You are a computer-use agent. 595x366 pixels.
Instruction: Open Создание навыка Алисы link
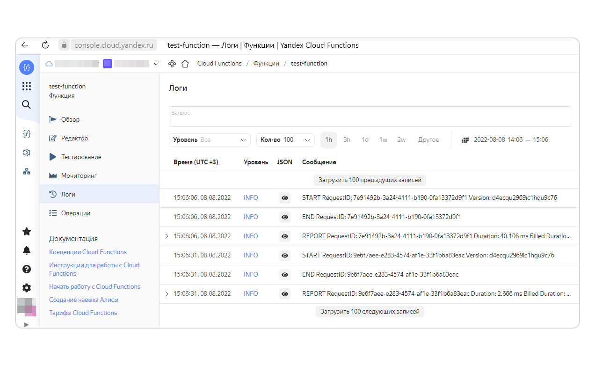(x=84, y=300)
